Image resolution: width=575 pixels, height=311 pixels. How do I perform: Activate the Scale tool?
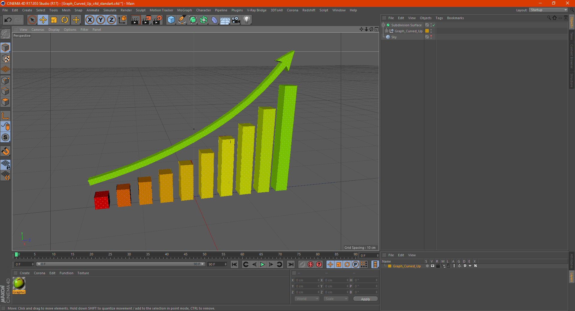tap(54, 20)
